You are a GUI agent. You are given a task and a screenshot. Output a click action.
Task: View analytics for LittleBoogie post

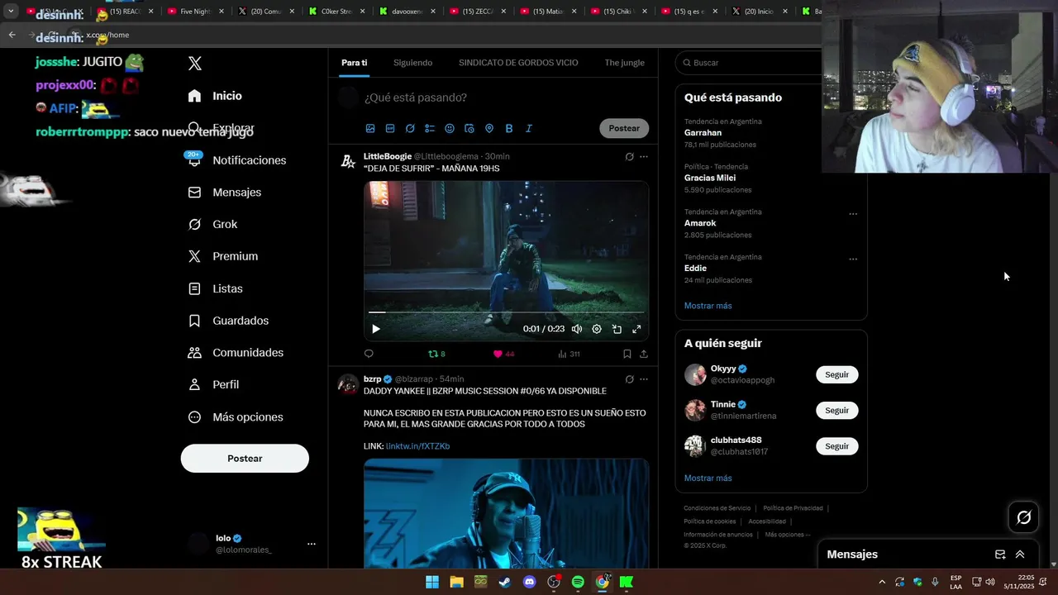tap(569, 354)
